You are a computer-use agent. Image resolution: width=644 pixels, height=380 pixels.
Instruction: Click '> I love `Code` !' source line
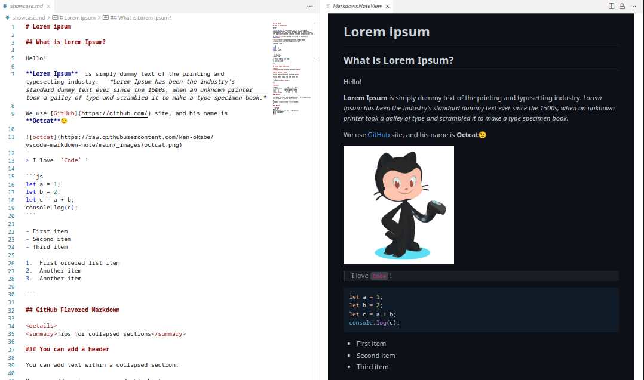(57, 160)
